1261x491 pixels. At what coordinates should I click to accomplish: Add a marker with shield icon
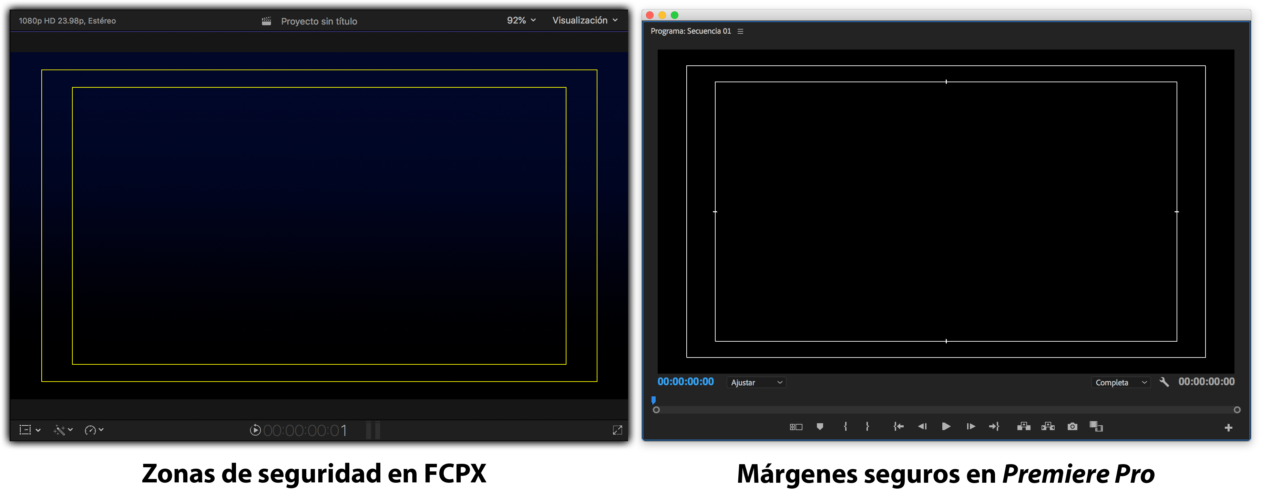[820, 426]
